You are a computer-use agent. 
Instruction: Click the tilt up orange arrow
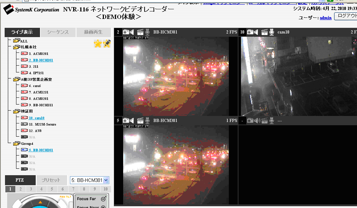[40, 202]
